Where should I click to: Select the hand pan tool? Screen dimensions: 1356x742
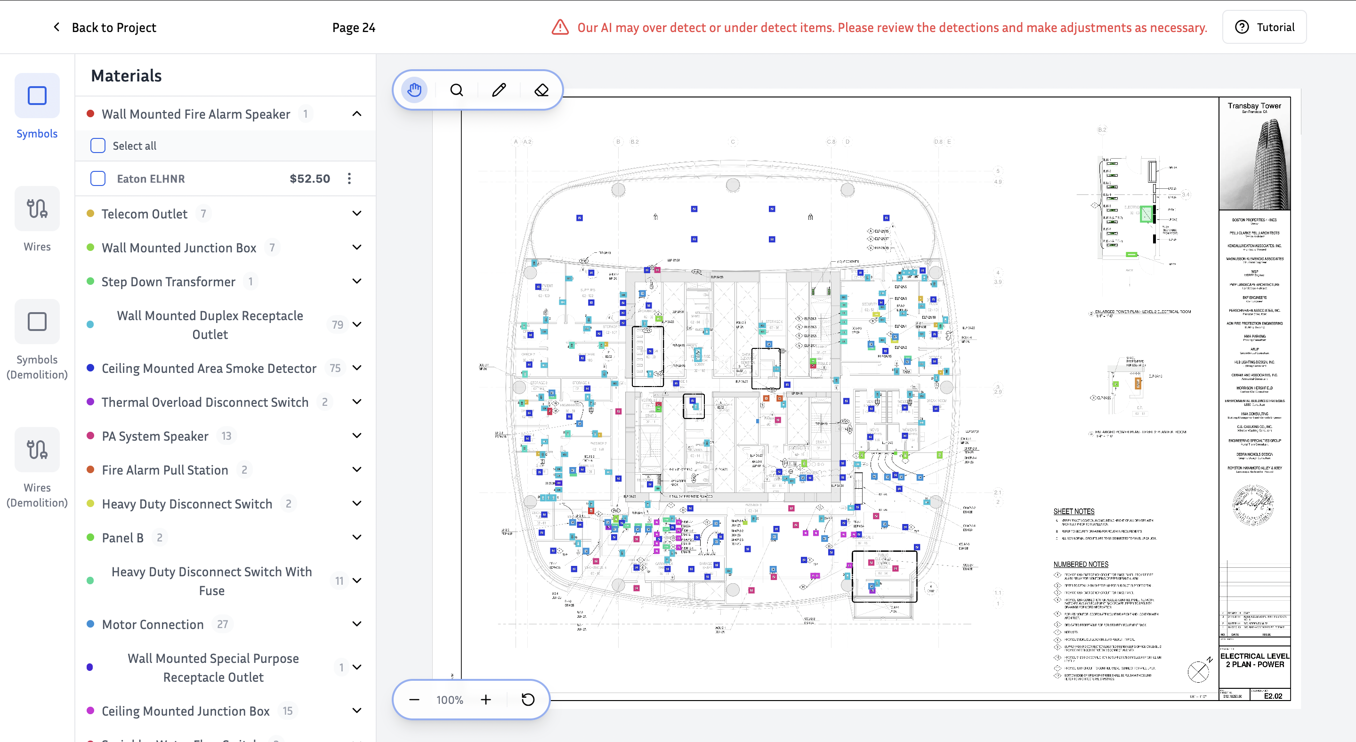(414, 90)
